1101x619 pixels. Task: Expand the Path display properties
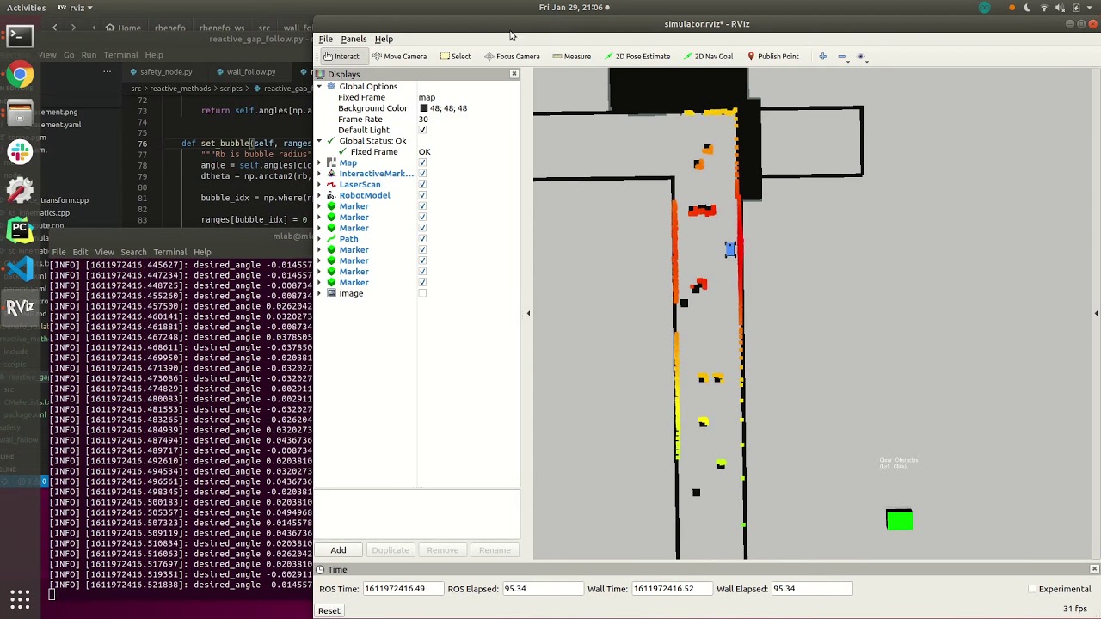(x=319, y=239)
